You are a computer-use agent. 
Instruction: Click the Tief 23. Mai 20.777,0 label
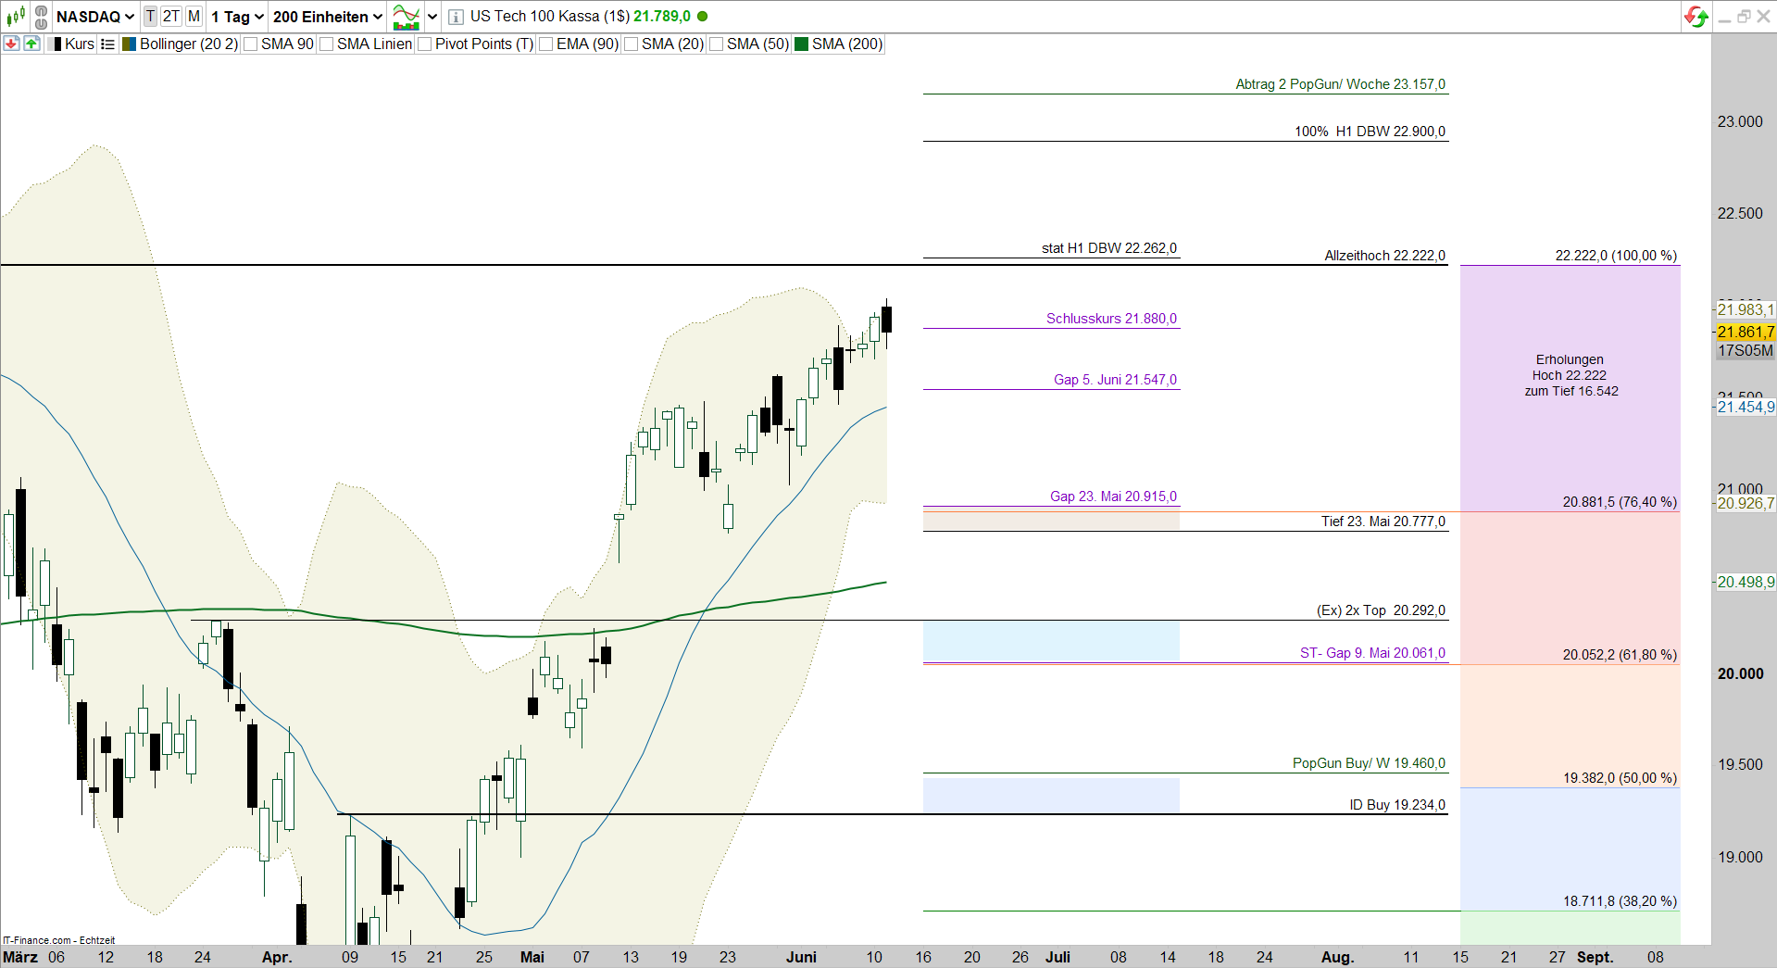coord(1383,522)
